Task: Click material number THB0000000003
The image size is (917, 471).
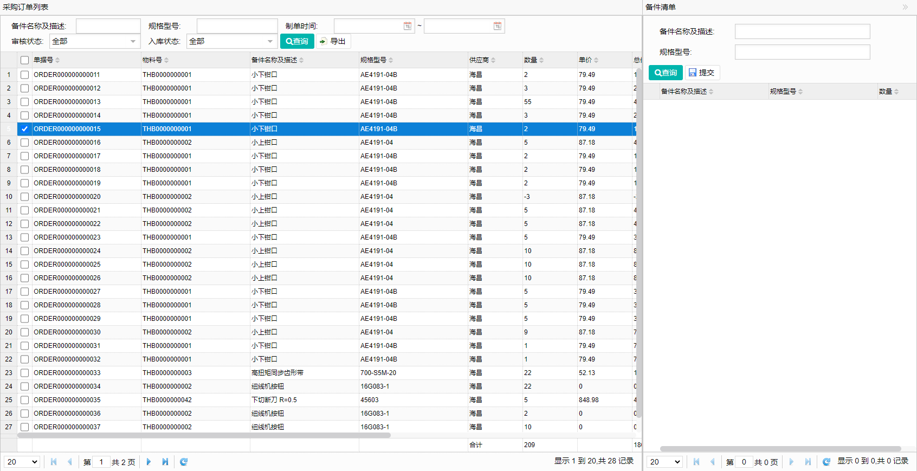Action: pyautogui.click(x=167, y=373)
